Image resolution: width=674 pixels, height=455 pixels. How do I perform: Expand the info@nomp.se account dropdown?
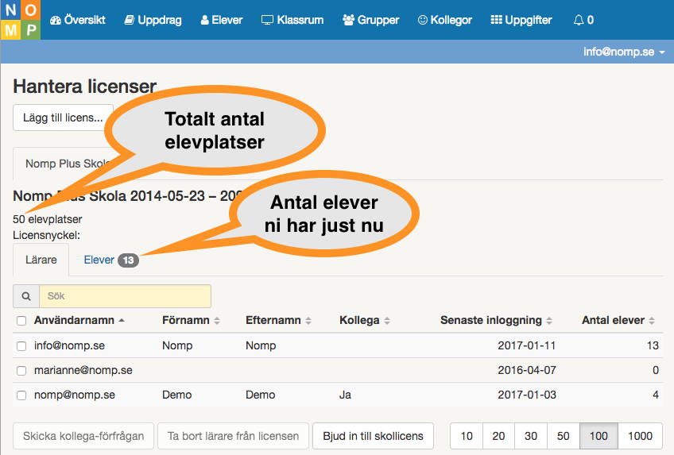tap(623, 52)
